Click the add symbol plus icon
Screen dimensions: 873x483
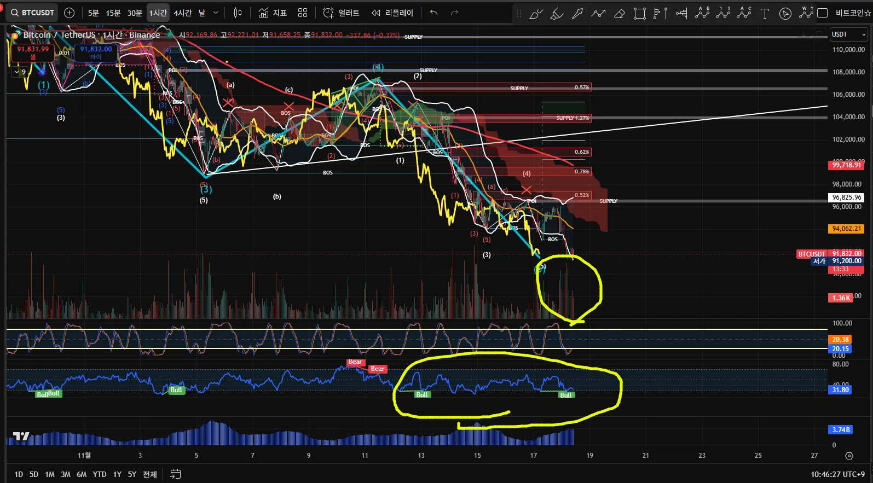click(x=69, y=13)
